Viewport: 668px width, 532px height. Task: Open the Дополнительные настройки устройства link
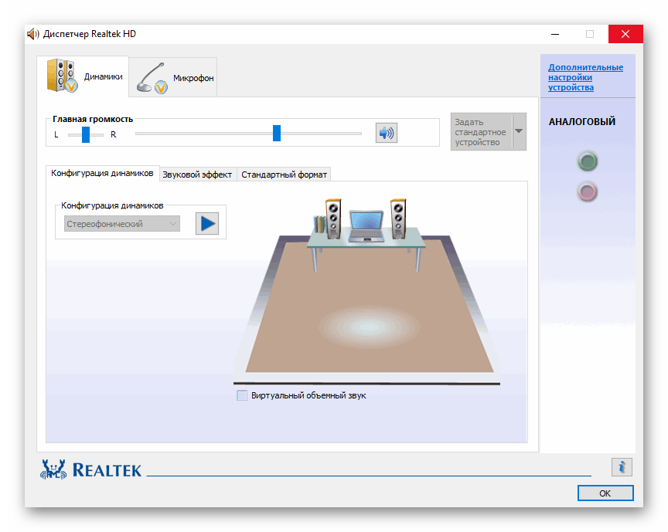(x=585, y=77)
